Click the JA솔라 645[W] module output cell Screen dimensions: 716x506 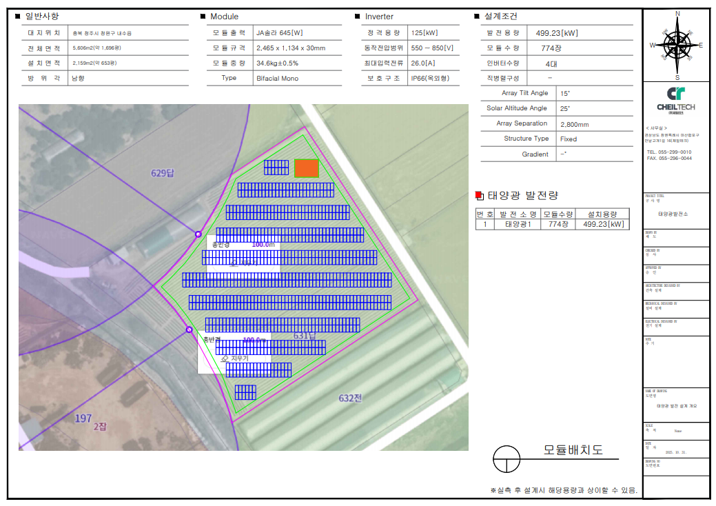(280, 33)
